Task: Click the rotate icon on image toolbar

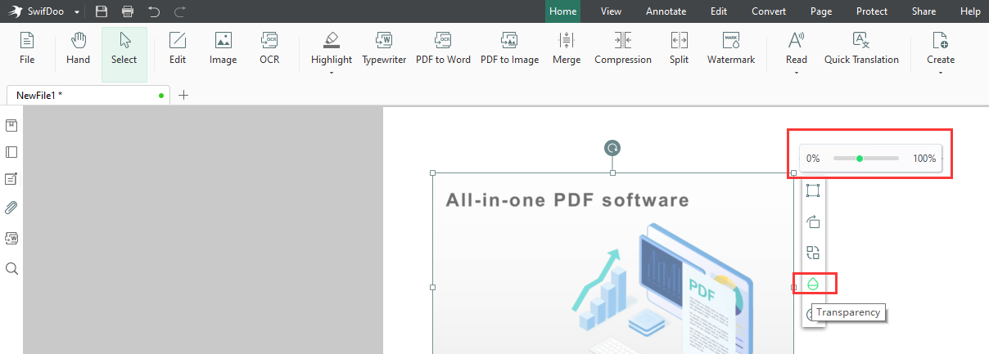Action: click(x=813, y=222)
